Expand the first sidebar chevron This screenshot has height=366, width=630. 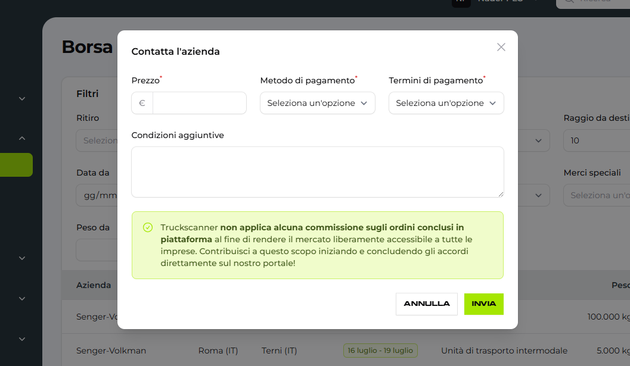[x=22, y=99]
